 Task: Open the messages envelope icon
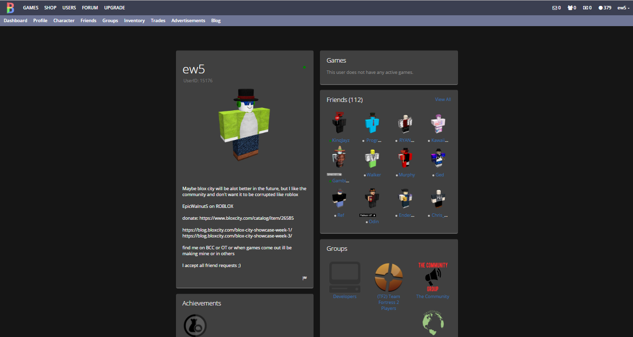[555, 8]
